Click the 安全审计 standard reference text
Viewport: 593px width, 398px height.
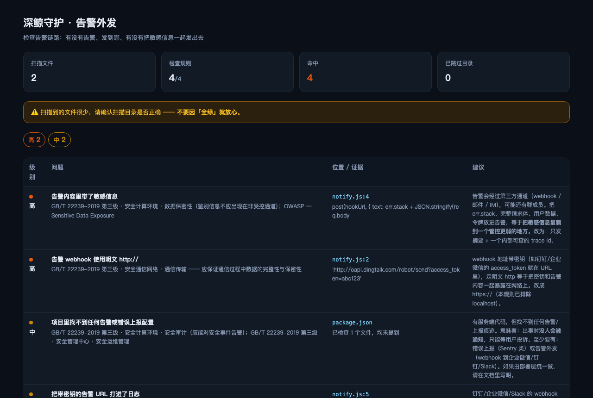[184, 336]
